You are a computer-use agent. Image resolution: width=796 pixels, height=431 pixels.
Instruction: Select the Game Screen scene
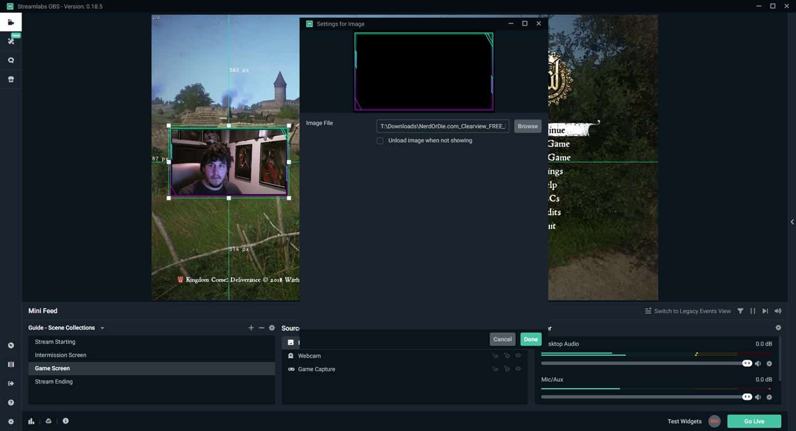click(151, 369)
